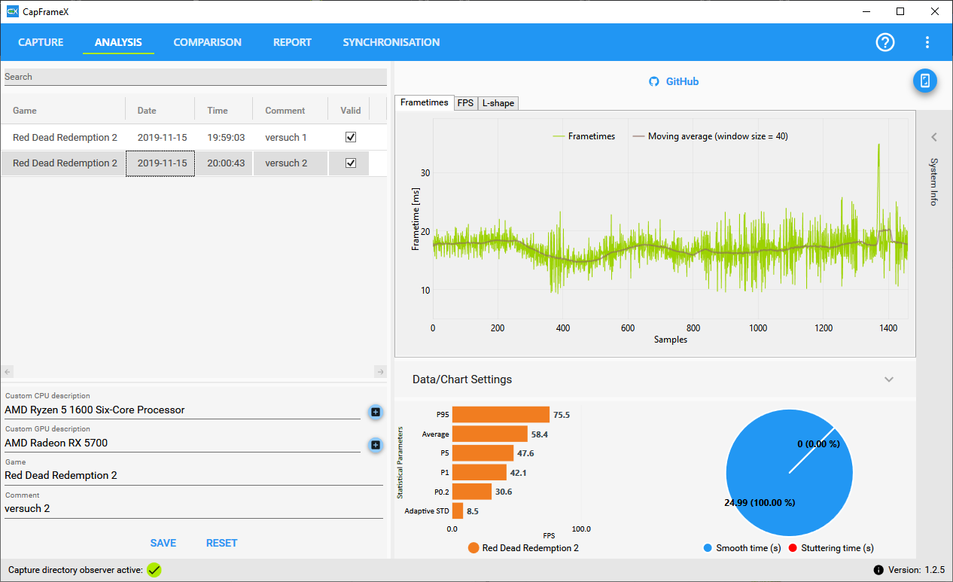The height and width of the screenshot is (582, 953).
Task: Open the SYNCHRONISATION tab
Action: click(x=391, y=42)
